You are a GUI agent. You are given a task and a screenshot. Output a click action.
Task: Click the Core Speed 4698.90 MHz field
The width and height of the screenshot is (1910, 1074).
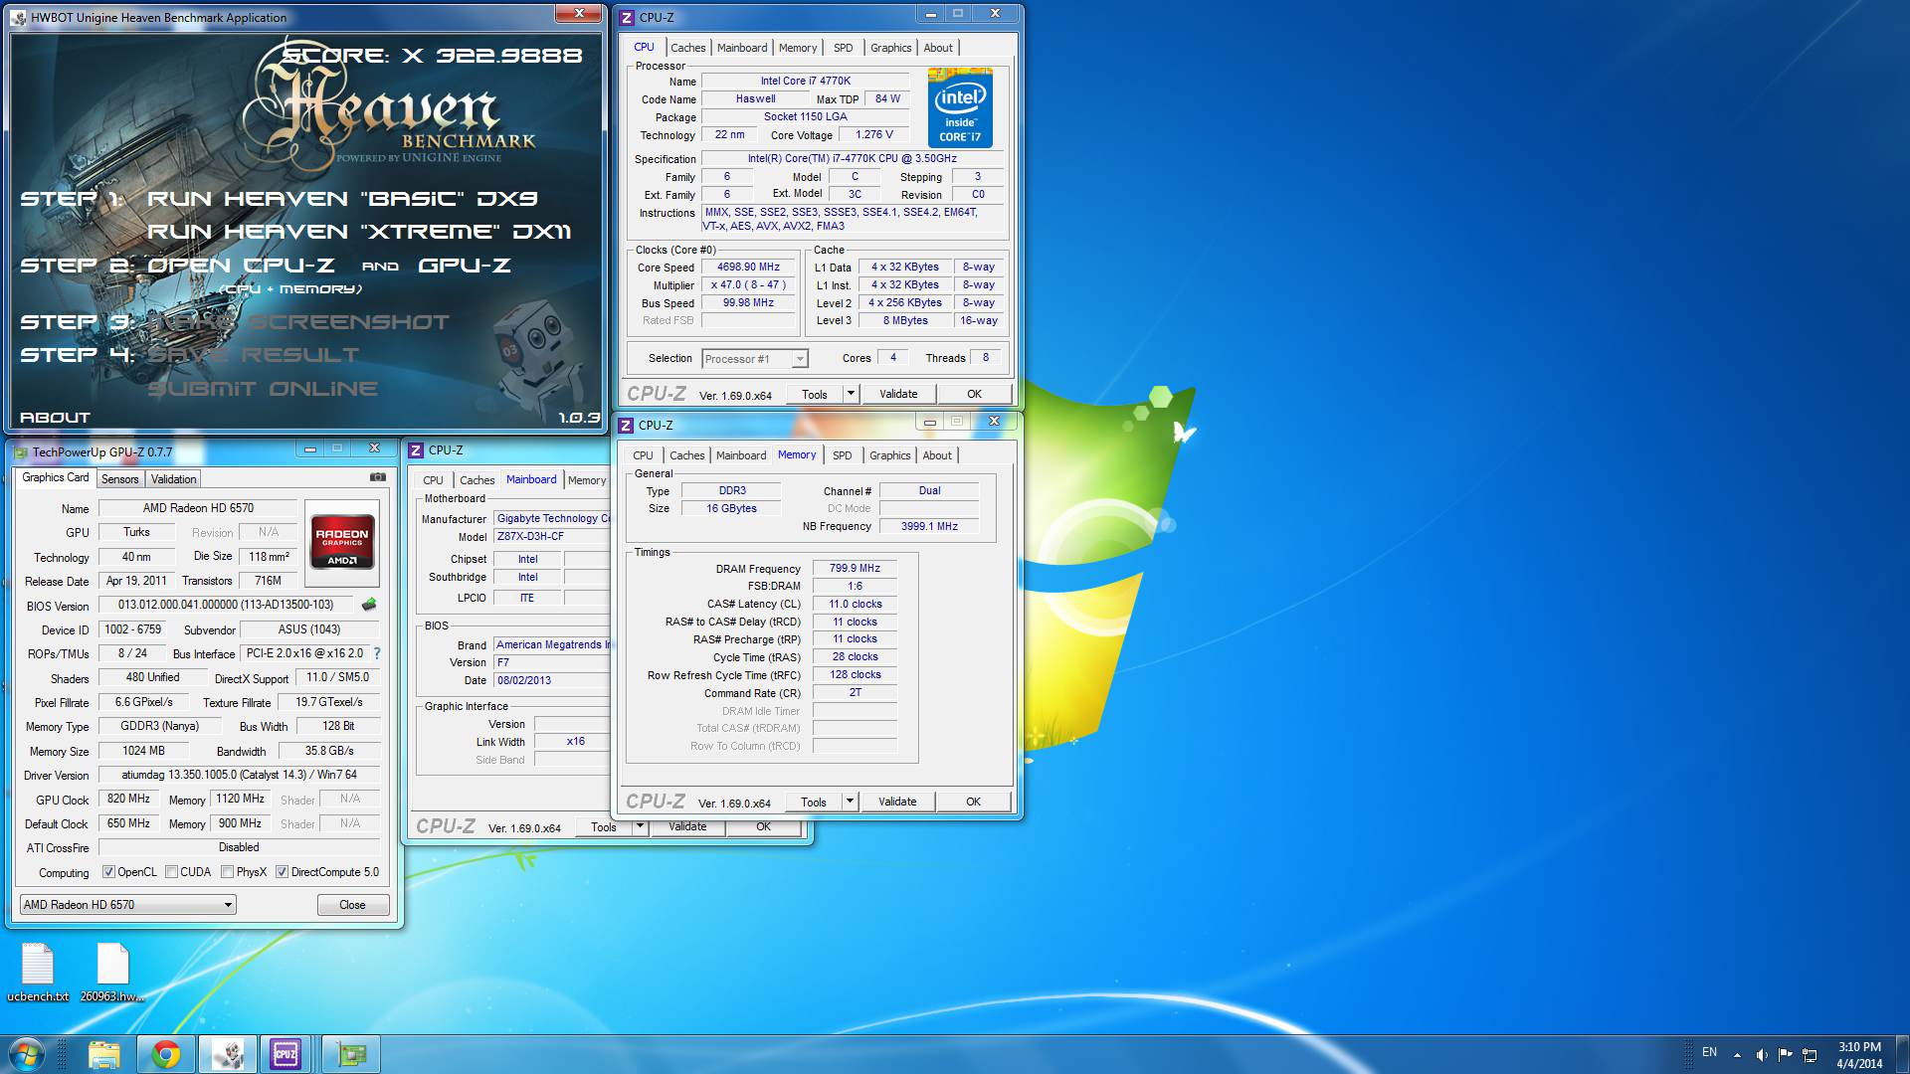click(x=748, y=268)
